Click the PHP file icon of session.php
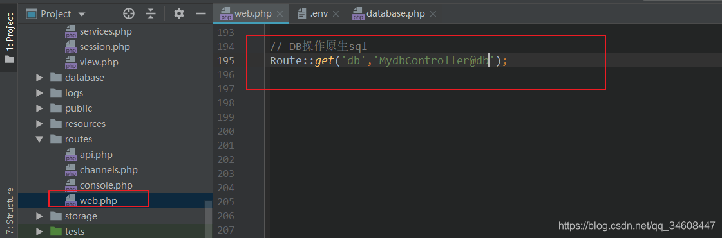 (71, 47)
